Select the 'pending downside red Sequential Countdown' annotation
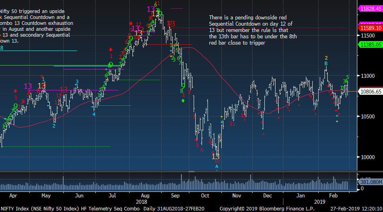 tap(253, 30)
